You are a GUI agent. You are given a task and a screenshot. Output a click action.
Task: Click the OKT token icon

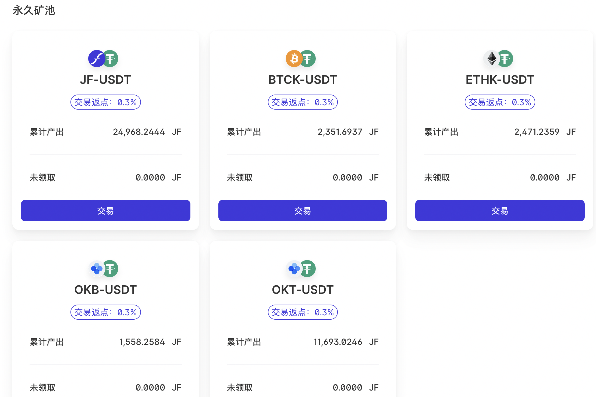(294, 269)
